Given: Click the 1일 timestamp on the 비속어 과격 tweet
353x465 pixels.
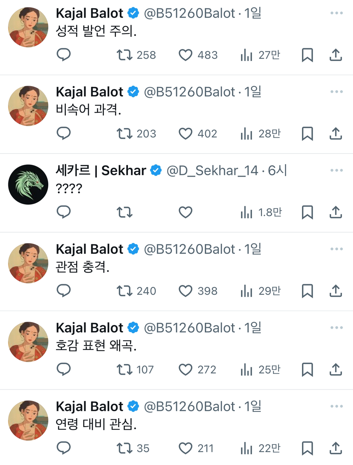Looking at the screenshot, I should (x=253, y=92).
